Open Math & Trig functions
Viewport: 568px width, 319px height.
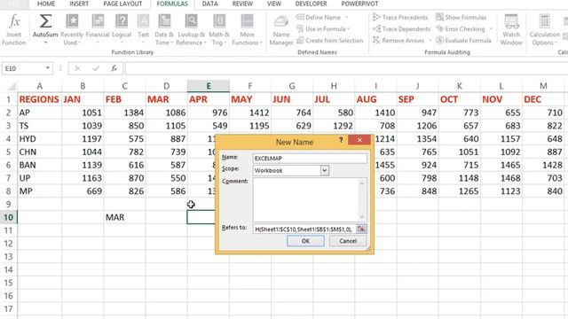tap(219, 29)
